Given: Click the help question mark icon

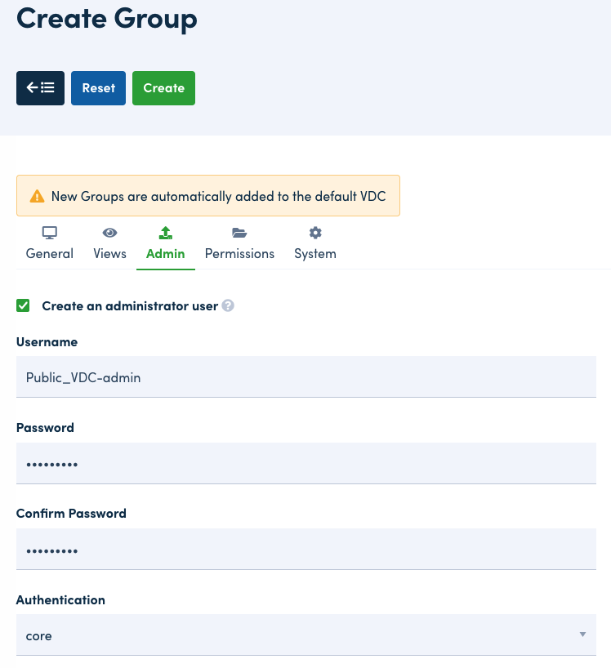Looking at the screenshot, I should [x=229, y=306].
